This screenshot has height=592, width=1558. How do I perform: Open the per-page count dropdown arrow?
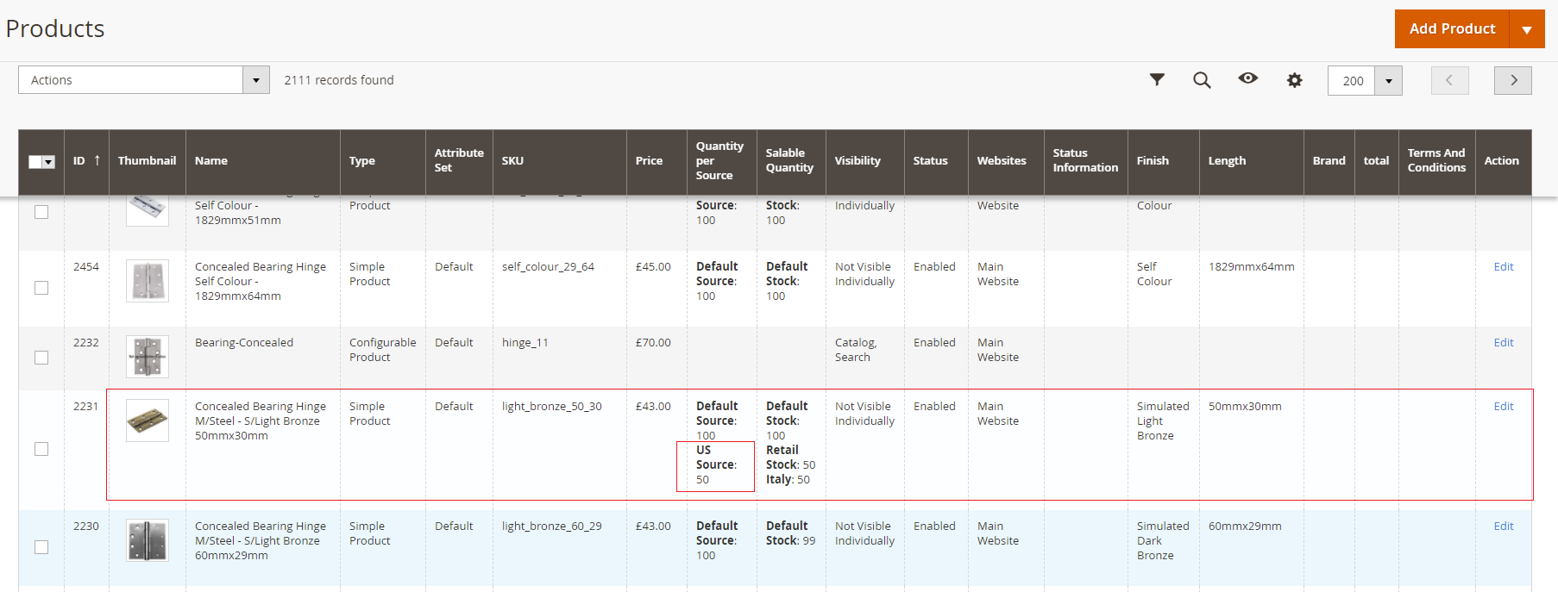[x=1388, y=81]
